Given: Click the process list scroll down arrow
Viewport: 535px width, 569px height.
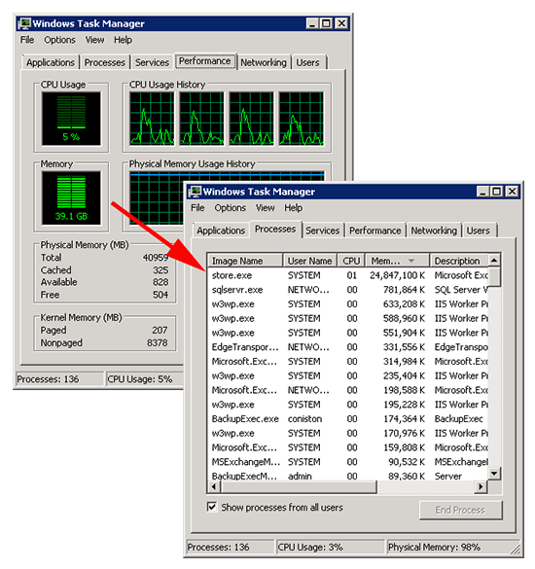Looking at the screenshot, I should tap(494, 474).
